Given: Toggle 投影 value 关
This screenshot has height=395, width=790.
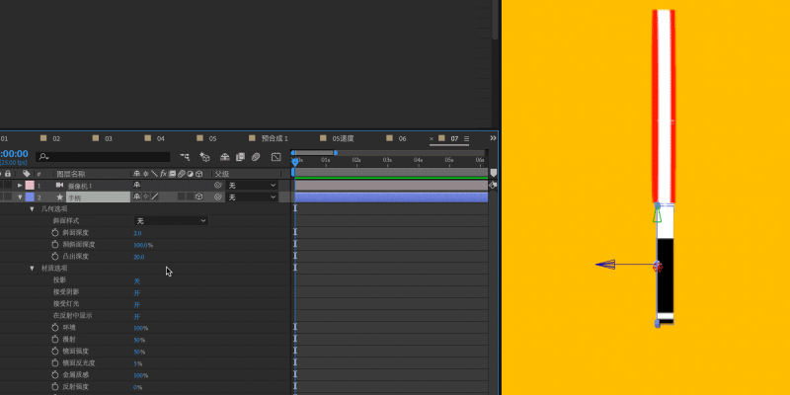Looking at the screenshot, I should pos(136,280).
